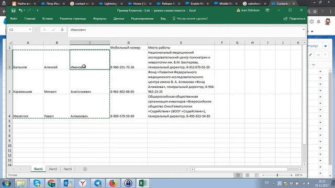Viewport: 335px width, 188px height.
Task: Cancel formula entry with the X icon
Action: tap(44, 30)
